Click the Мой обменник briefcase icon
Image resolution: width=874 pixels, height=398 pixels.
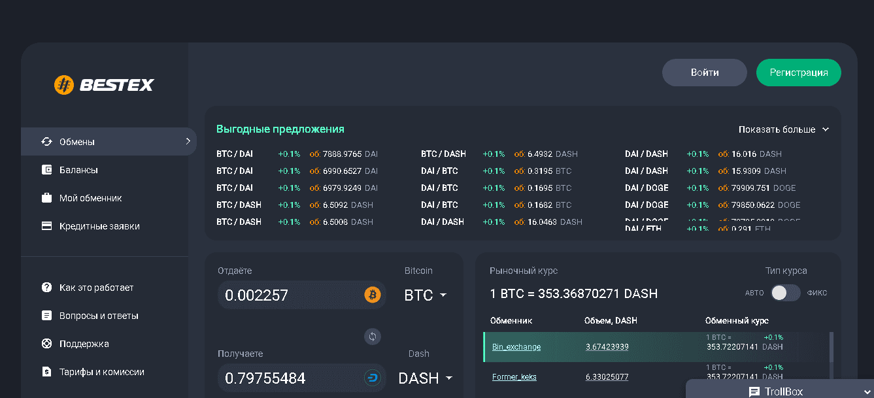pos(46,198)
